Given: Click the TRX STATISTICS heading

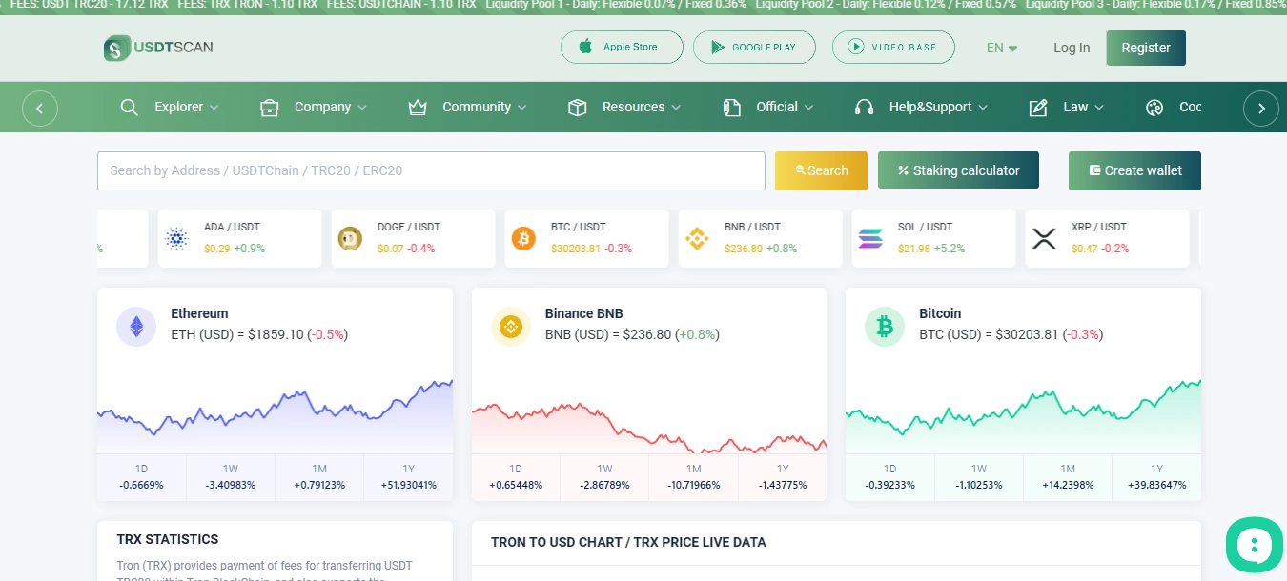Looking at the screenshot, I should pyautogui.click(x=168, y=539).
